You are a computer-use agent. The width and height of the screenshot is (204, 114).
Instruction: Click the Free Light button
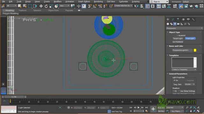(190, 39)
